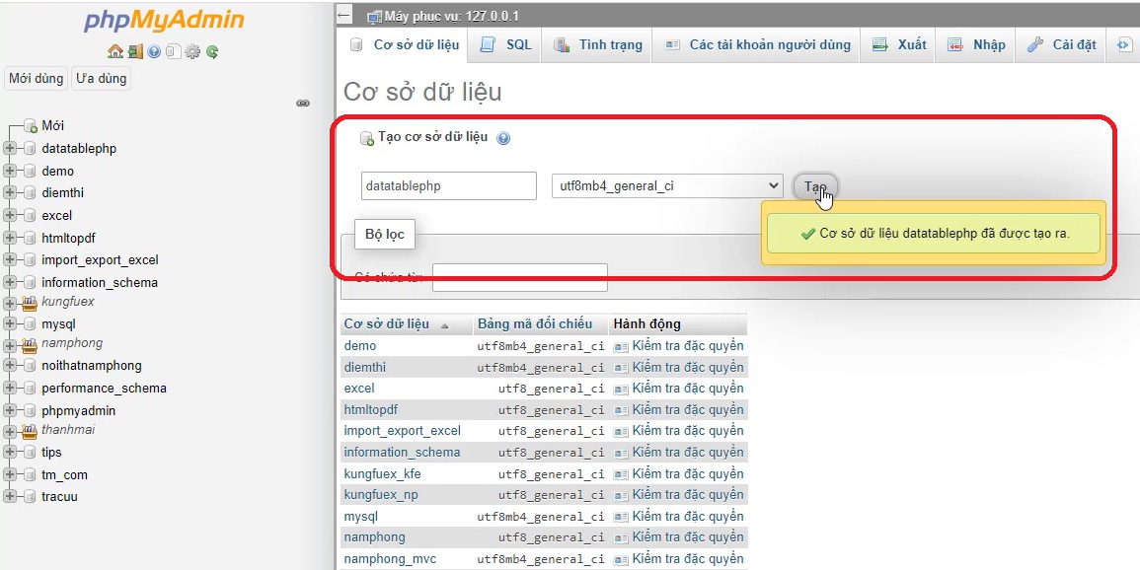Click the Có chứa từ filter text box
The width and height of the screenshot is (1140, 570).
[x=519, y=277]
